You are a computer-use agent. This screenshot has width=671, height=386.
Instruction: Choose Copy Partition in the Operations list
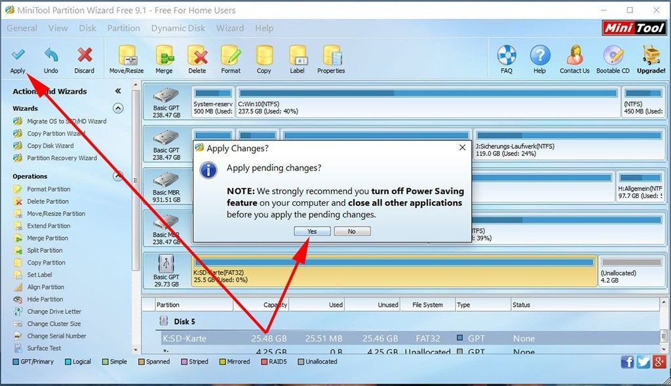pos(47,263)
